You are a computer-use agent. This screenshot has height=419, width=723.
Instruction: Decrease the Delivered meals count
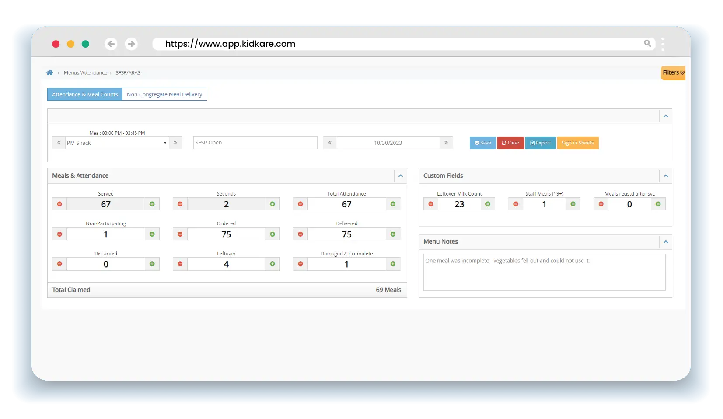(x=300, y=234)
